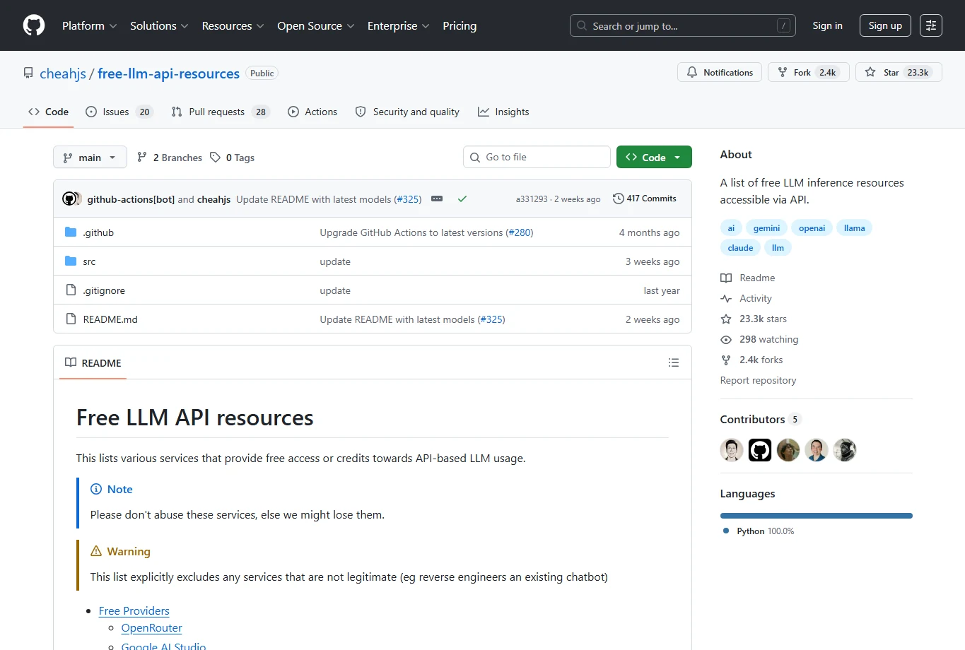Open the OpenRouter link
965x650 pixels.
click(151, 627)
